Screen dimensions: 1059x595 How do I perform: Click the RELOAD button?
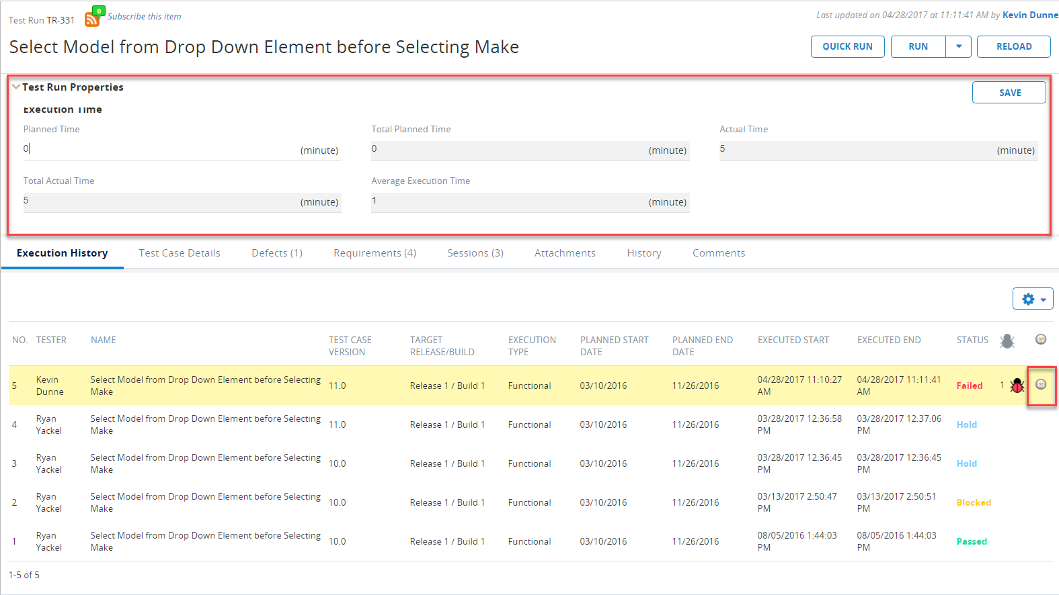1013,46
